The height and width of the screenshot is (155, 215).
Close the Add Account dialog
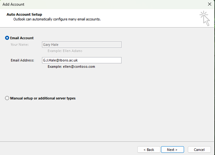coord(209,4)
